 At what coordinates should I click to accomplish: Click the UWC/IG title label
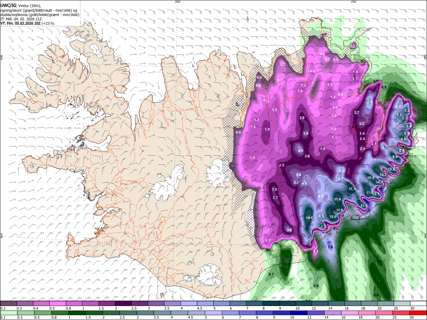pos(8,5)
